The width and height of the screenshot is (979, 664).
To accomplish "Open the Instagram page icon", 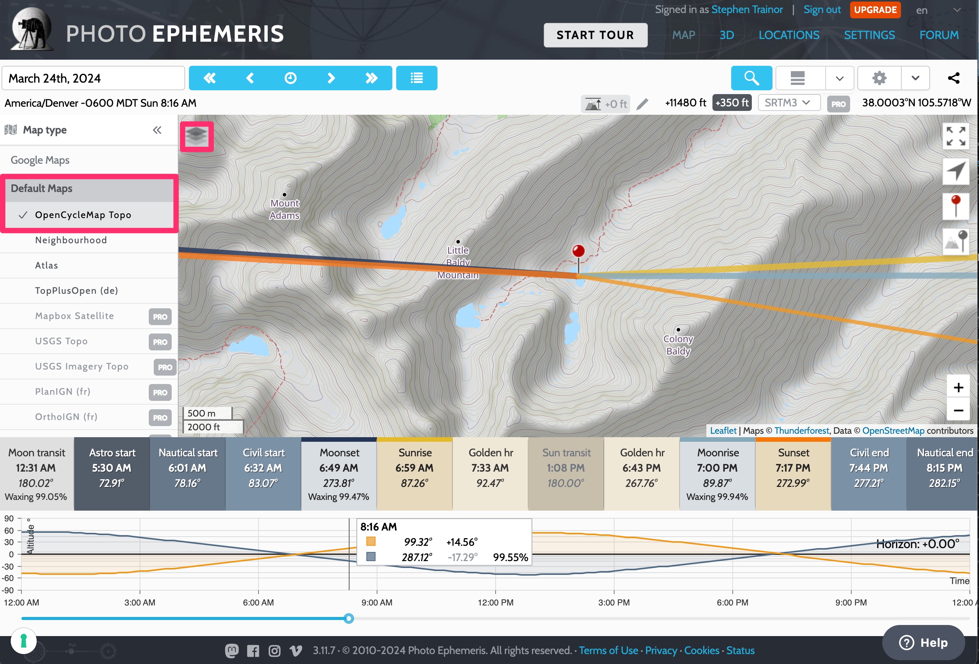I will [x=274, y=651].
